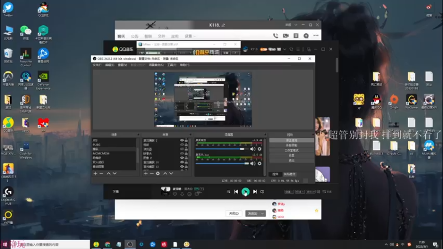This screenshot has height=249, width=443.
Task: Open Twitter shortcut on the desktop
Action: 8,9
